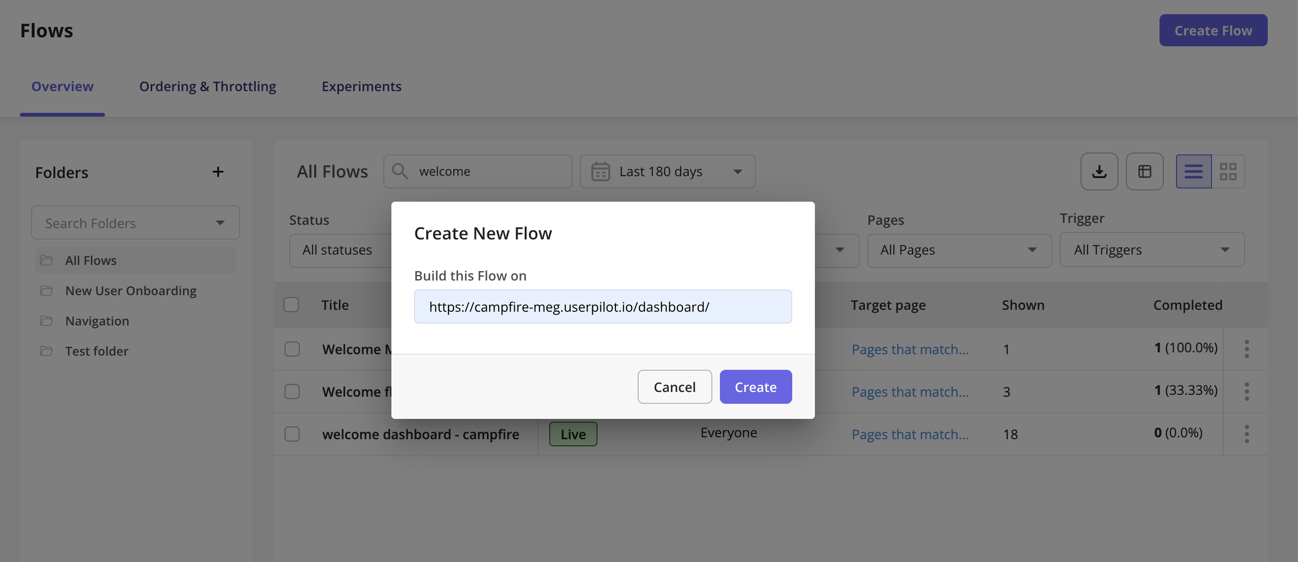Image resolution: width=1298 pixels, height=562 pixels.
Task: Click the Create button in dialog
Action: click(x=755, y=387)
